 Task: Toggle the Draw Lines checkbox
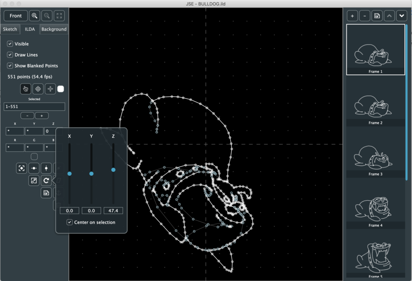pyautogui.click(x=10, y=55)
